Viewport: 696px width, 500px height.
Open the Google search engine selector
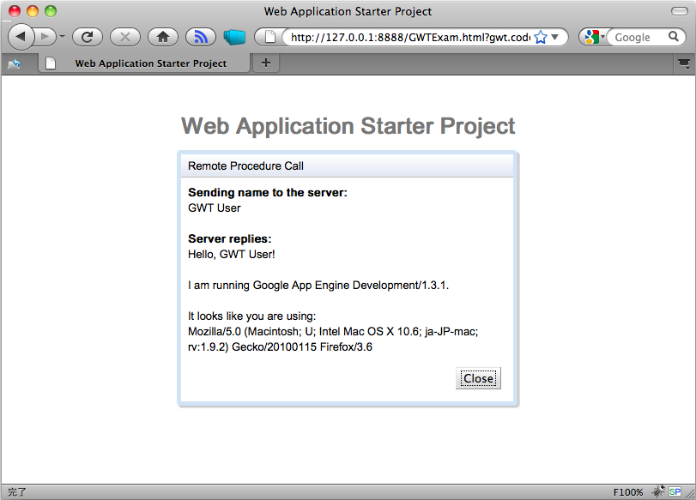594,37
